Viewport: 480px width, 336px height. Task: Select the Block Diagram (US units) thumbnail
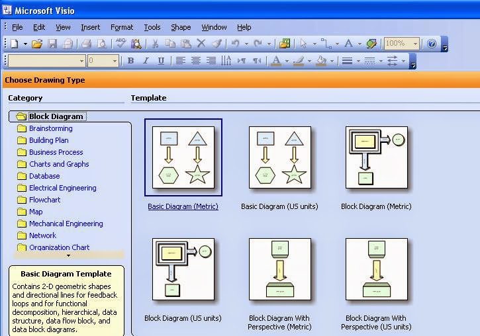tap(183, 269)
